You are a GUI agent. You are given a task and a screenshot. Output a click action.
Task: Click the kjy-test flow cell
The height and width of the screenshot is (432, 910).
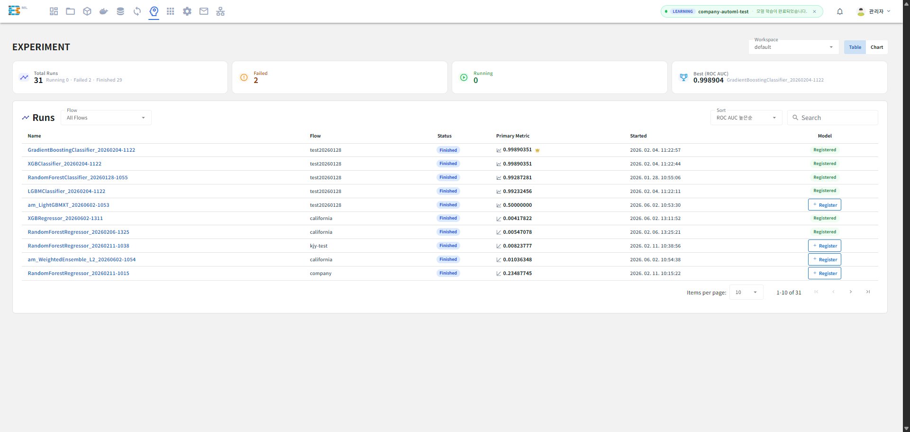318,246
